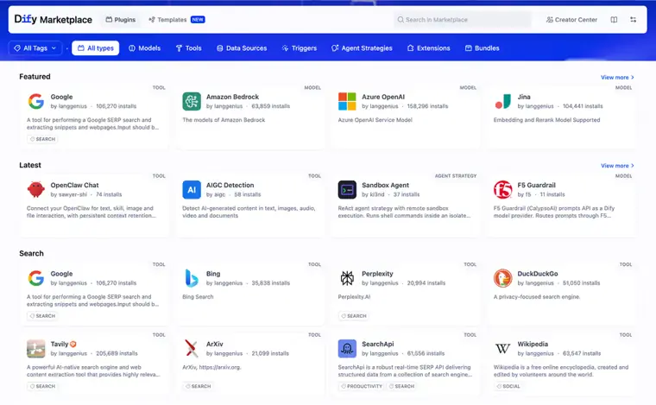656x405 pixels.
Task: Click 'A privacy-focused search engine.' text
Action: click(537, 297)
